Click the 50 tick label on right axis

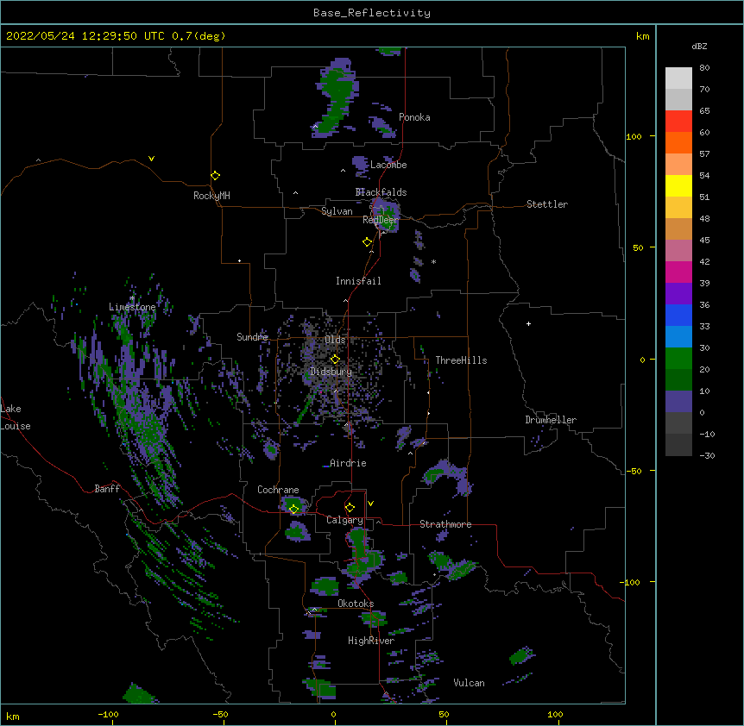click(638, 247)
